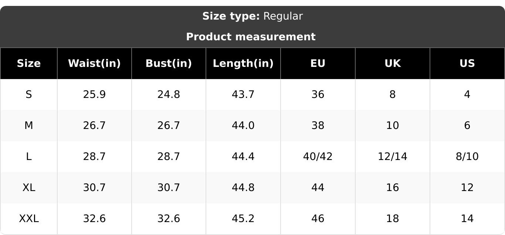Select the S size row label
The width and height of the screenshot is (505, 235).
point(29,95)
